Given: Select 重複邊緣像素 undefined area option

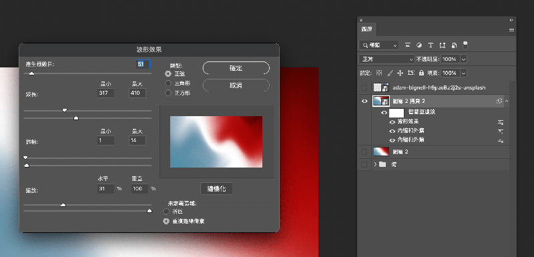Looking at the screenshot, I should 166,221.
